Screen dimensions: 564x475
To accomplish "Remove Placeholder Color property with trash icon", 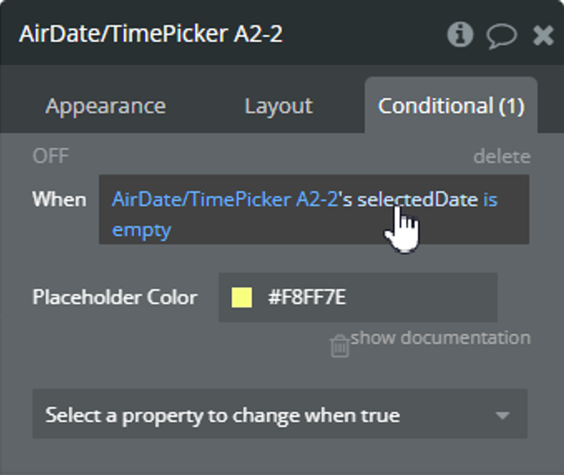I will (339, 346).
